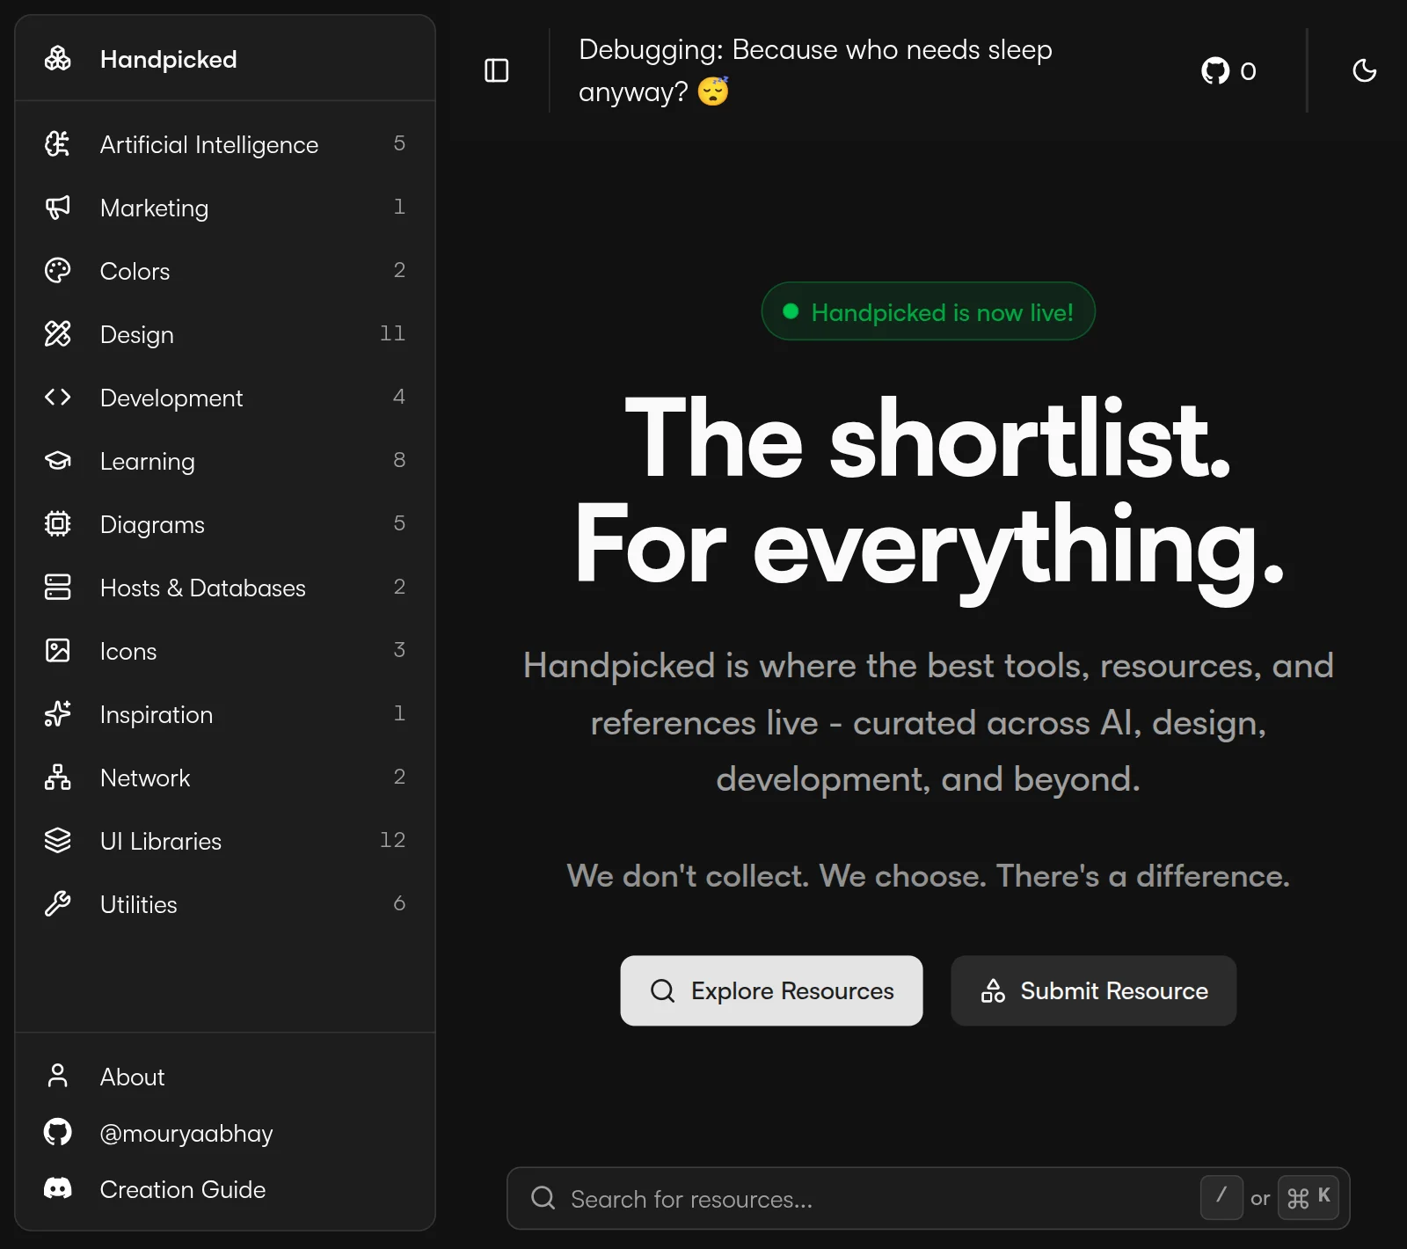
Task: Click the 'We don't collect. We choose.' text
Action: (x=929, y=876)
